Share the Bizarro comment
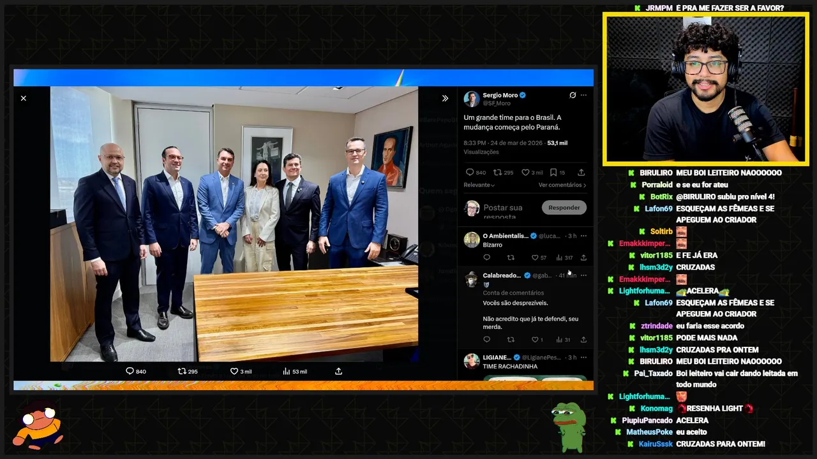817x459 pixels. [x=583, y=258]
